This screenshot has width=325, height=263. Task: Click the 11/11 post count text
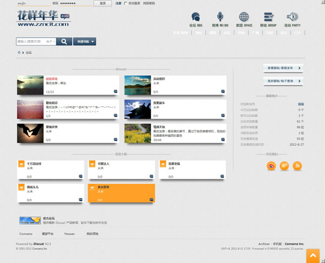[50, 92]
